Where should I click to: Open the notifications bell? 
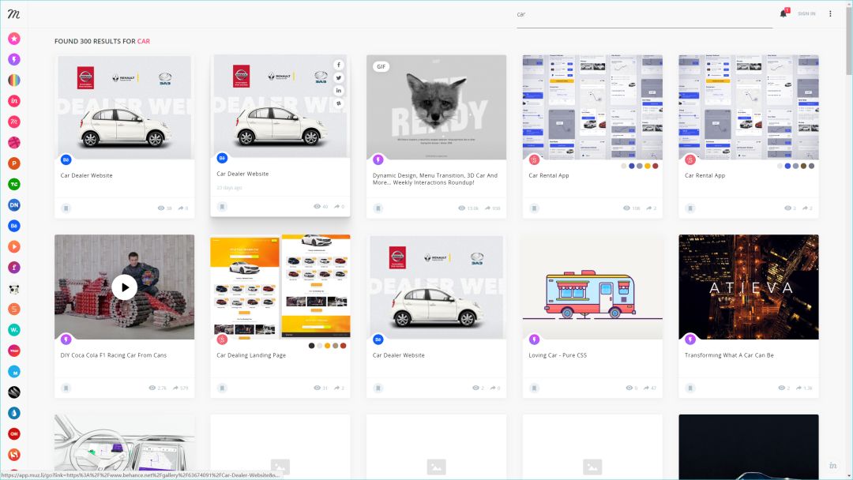(x=783, y=13)
